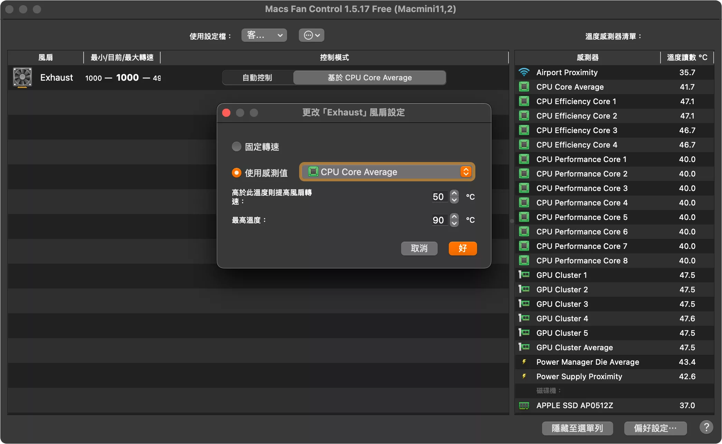The width and height of the screenshot is (722, 444).
Task: Click the 90 maximum temperature input field
Action: click(439, 220)
